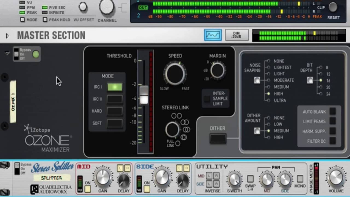
Task: Click the OZ MX 1 tape label
Action: (x=13, y=102)
